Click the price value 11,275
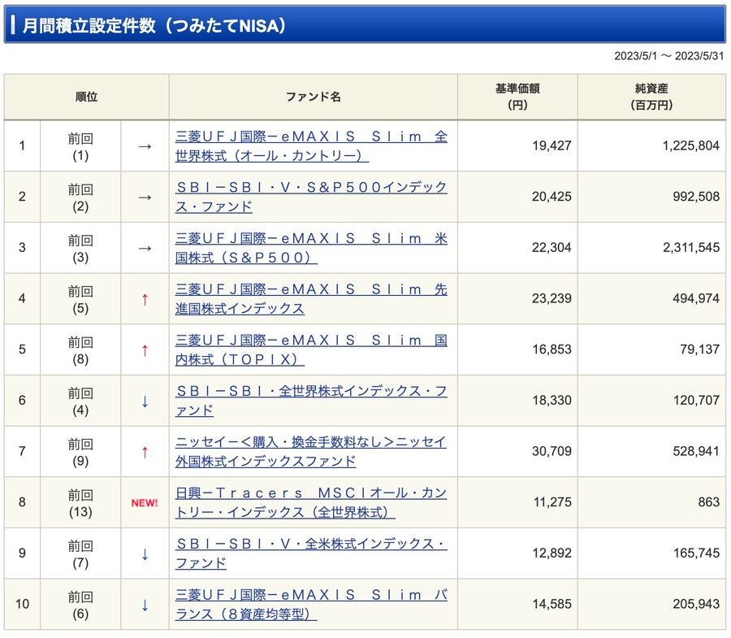 [x=552, y=501]
